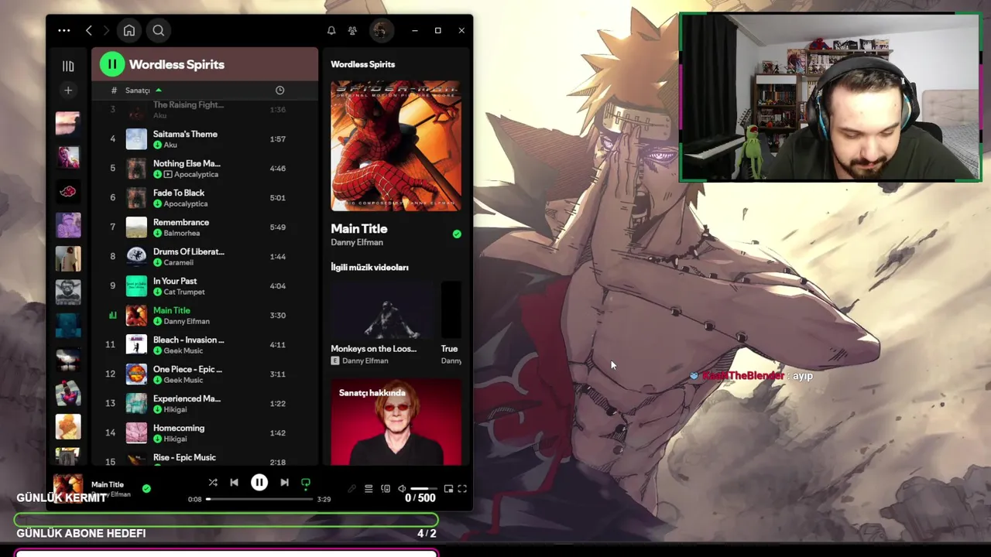This screenshot has width=991, height=557.
Task: Open the mini player
Action: tap(448, 489)
